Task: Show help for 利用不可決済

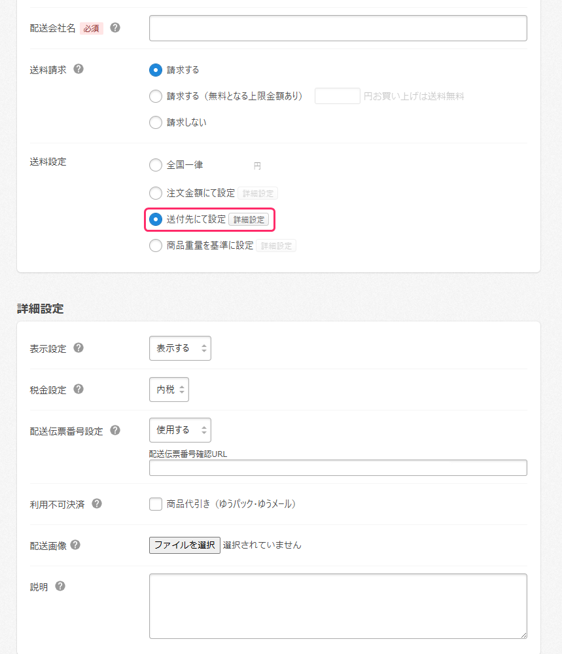Action: (97, 504)
